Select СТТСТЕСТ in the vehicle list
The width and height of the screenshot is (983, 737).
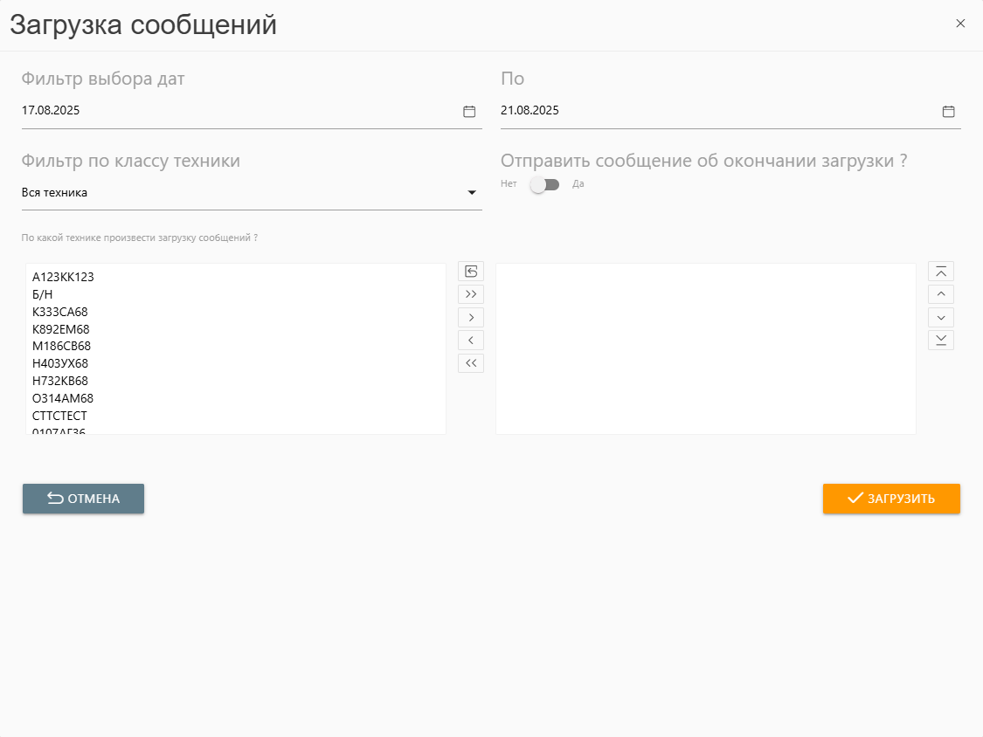click(236, 417)
